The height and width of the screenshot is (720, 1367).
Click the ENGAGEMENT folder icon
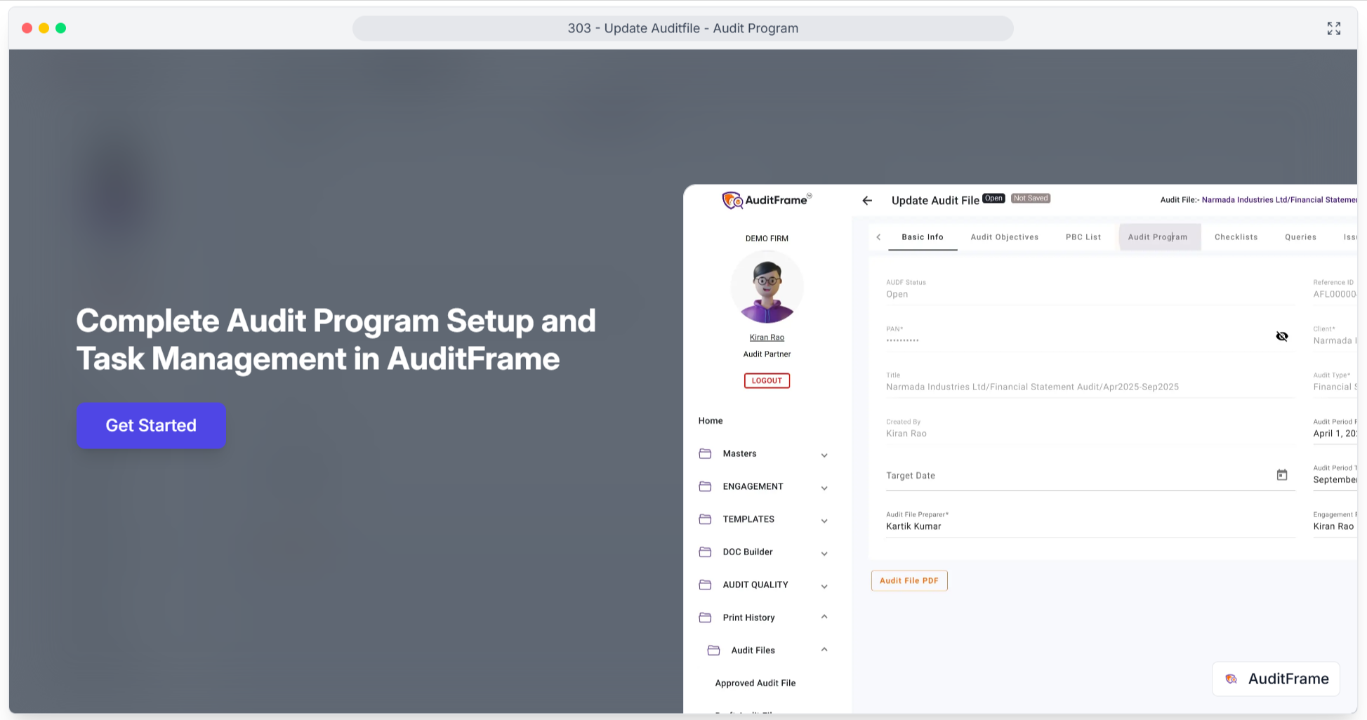point(706,486)
